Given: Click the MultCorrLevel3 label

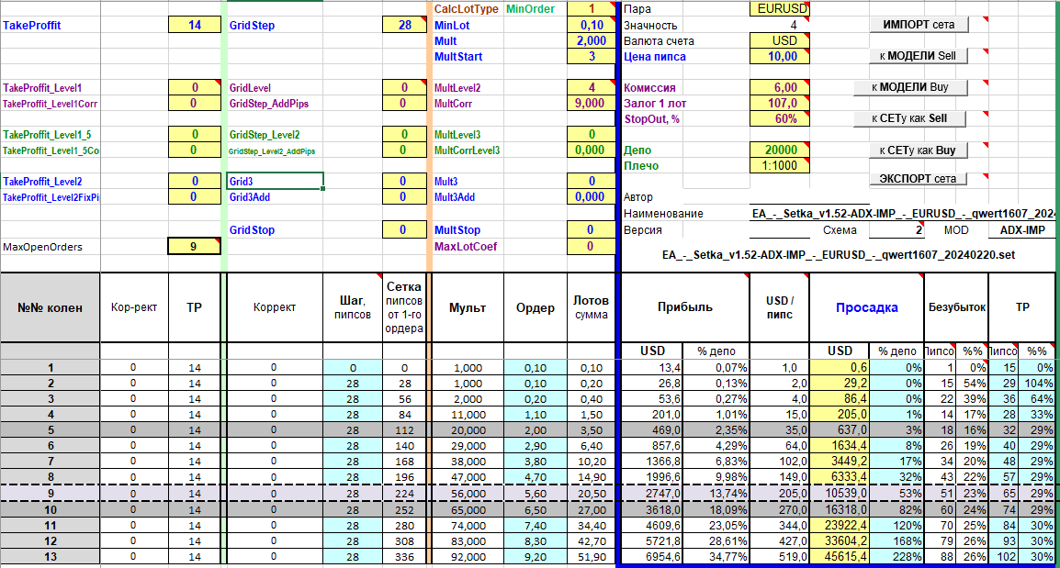Looking at the screenshot, I should coord(468,150).
